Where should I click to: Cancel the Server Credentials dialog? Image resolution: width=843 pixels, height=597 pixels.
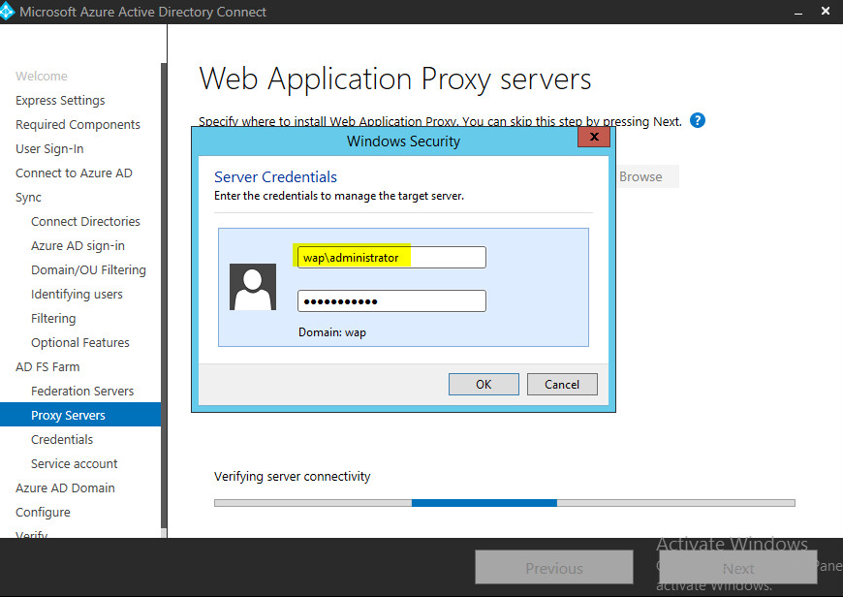click(562, 384)
